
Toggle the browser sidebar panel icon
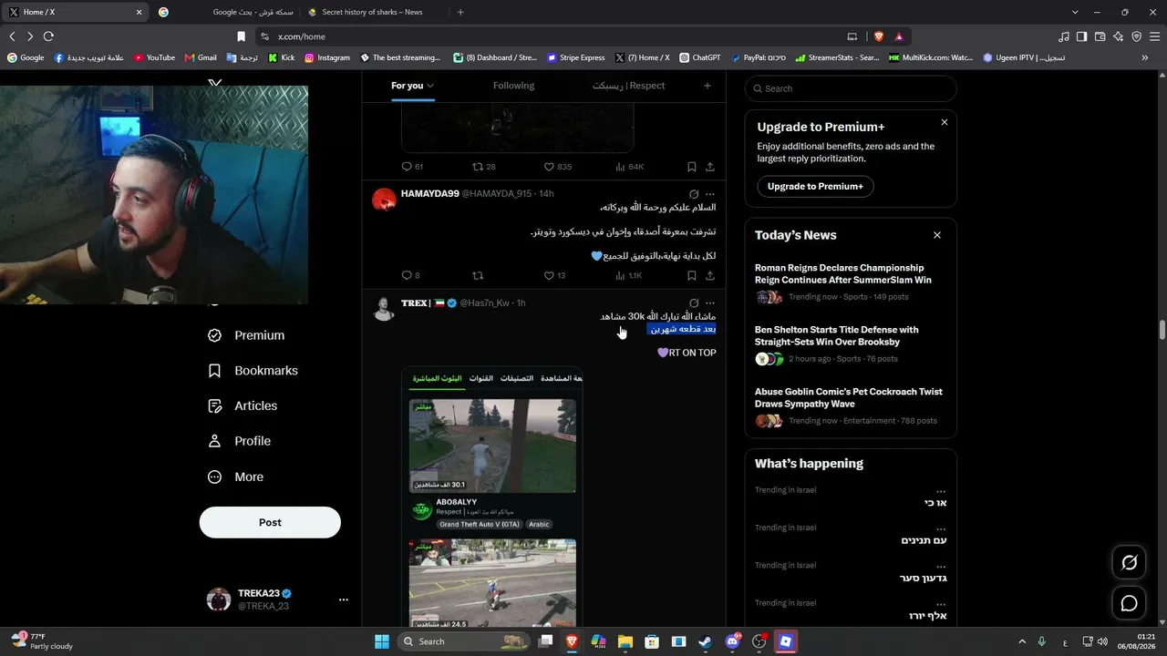tap(1081, 36)
